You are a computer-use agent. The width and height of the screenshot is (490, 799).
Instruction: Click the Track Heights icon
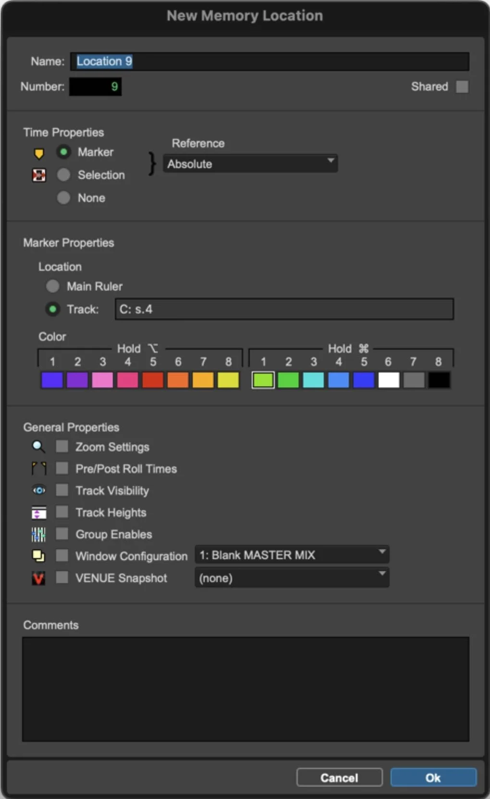(39, 513)
